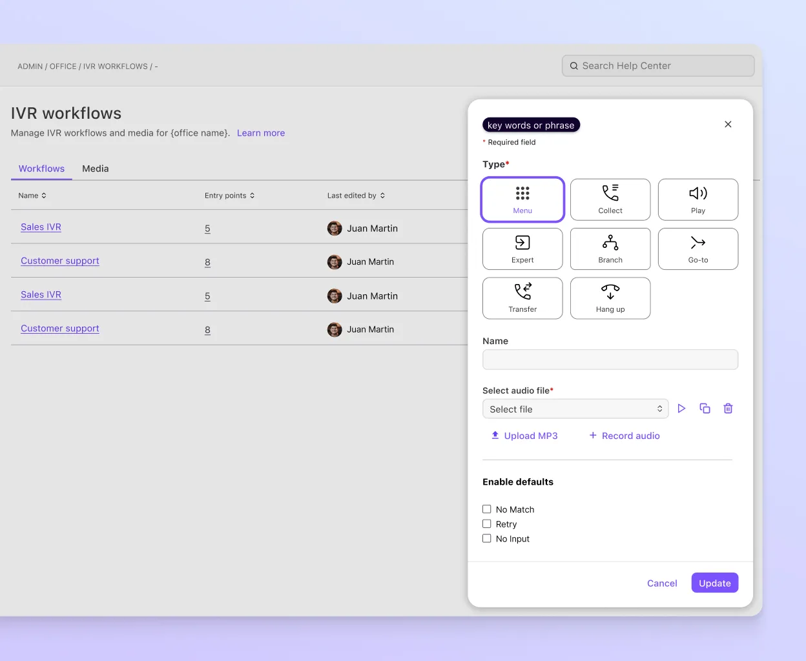
Task: Select the Expert node type
Action: coord(522,249)
